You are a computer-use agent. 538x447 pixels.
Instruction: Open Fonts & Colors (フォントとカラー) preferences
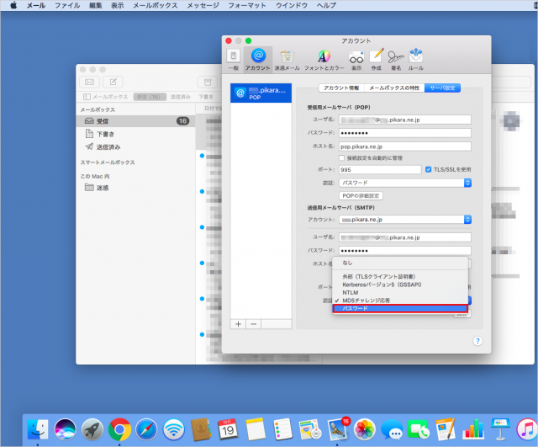pyautogui.click(x=324, y=59)
